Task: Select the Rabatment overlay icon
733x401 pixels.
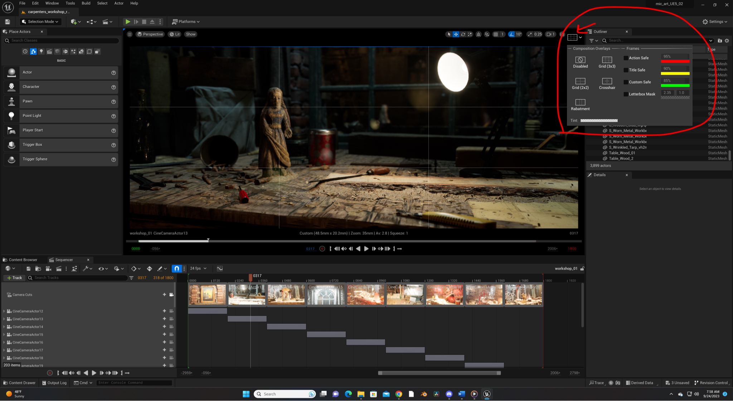Action: click(580, 102)
